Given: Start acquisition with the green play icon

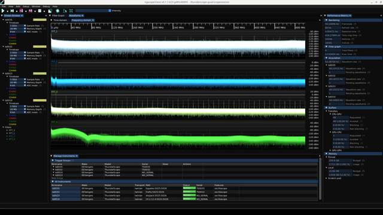Looking at the screenshot, I should (x=3, y=11).
